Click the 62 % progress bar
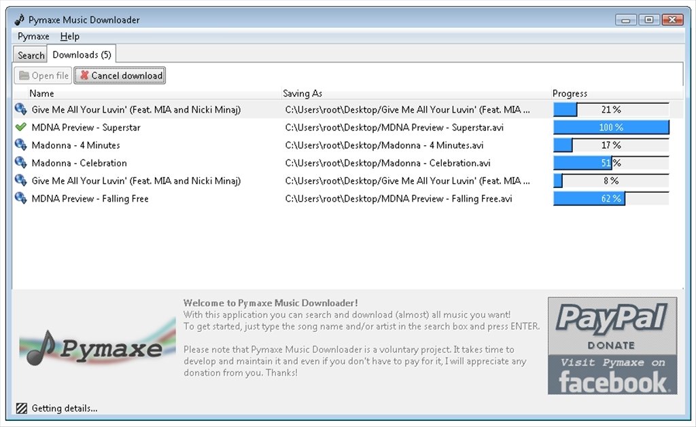This screenshot has height=427, width=696. pyautogui.click(x=611, y=198)
